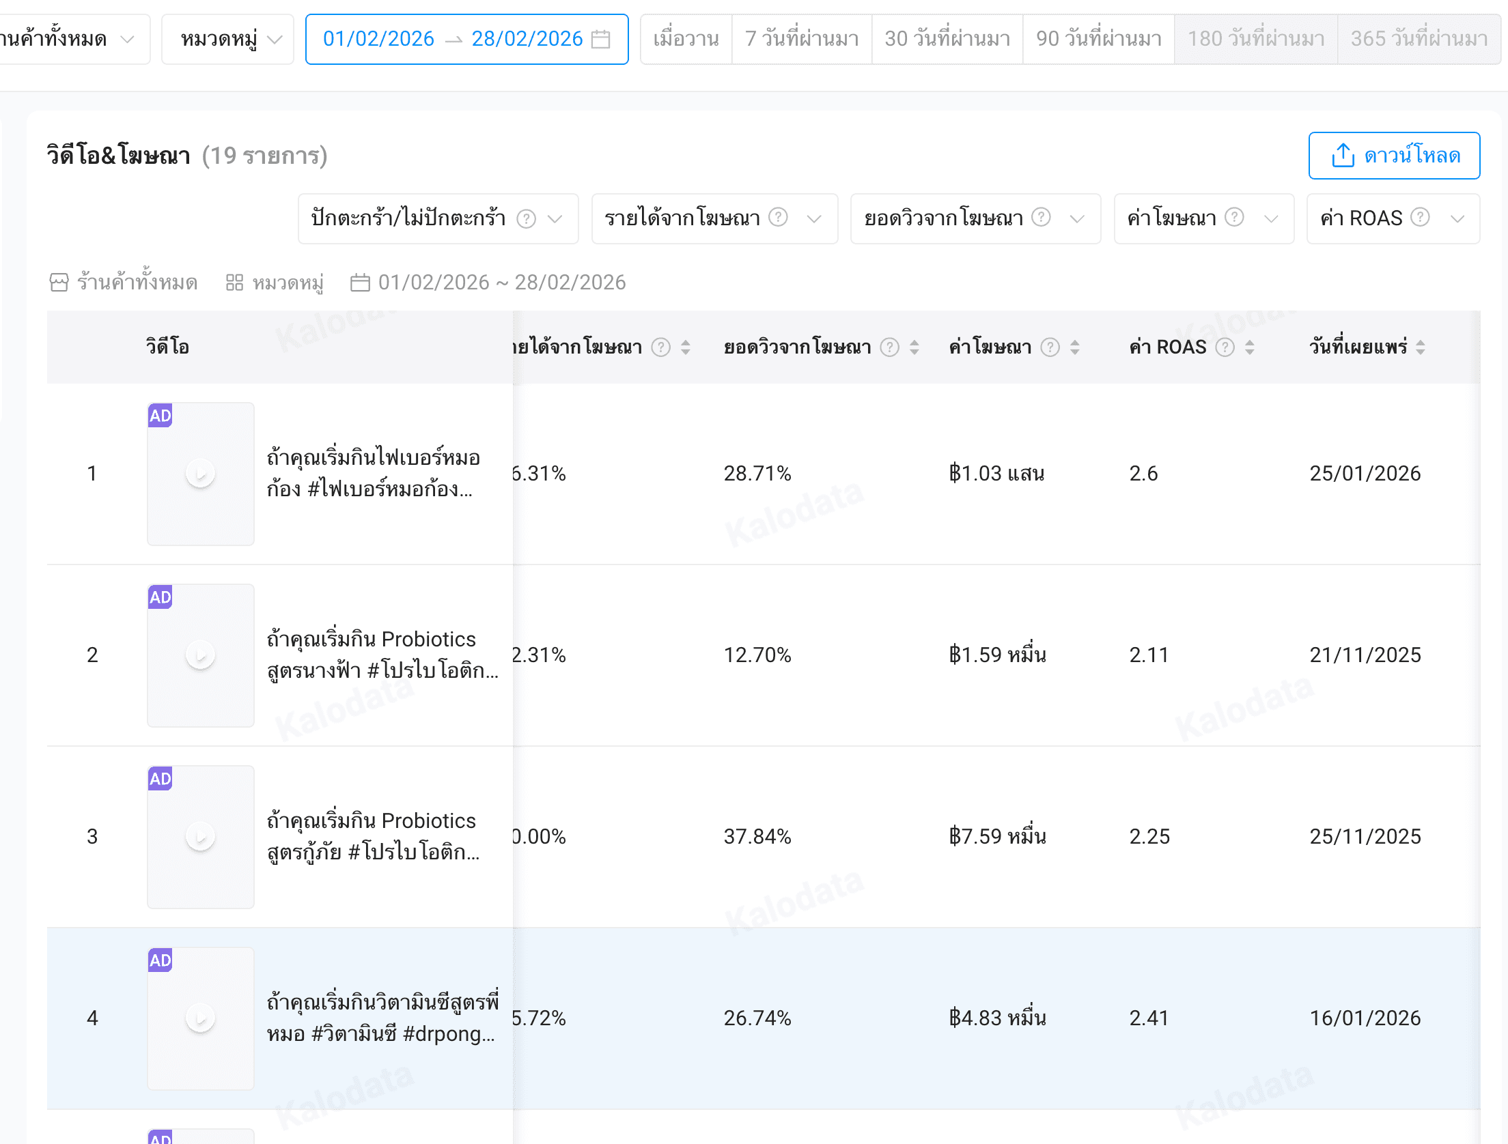Click help icon in ค่า ROAS column header

click(1225, 347)
